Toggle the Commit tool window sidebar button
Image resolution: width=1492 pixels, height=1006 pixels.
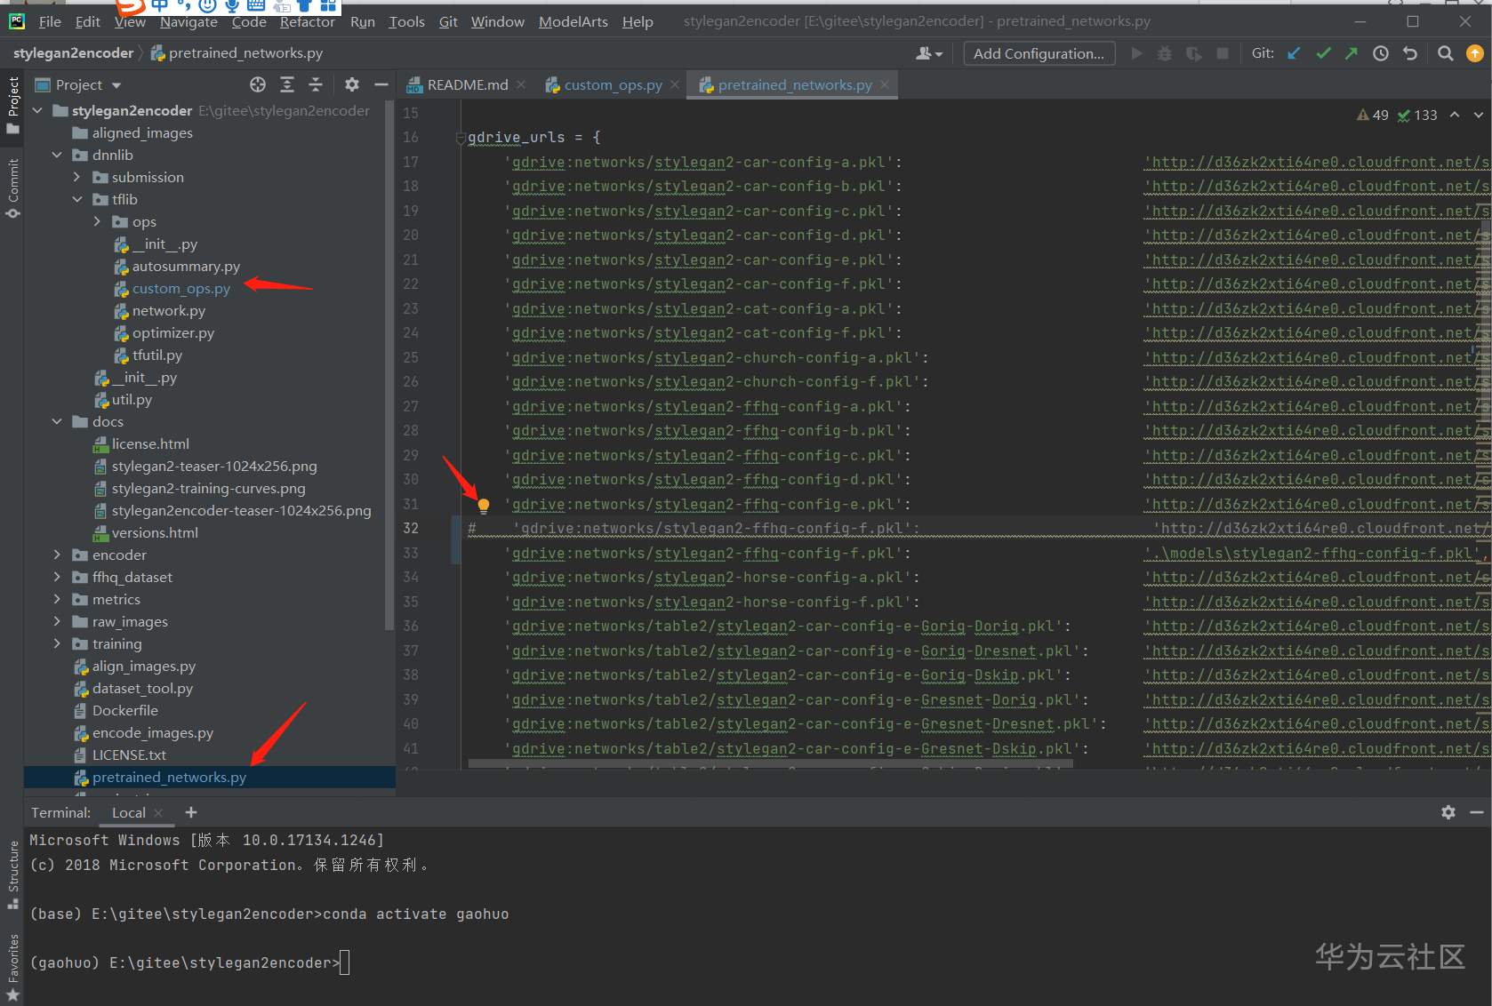pos(12,188)
